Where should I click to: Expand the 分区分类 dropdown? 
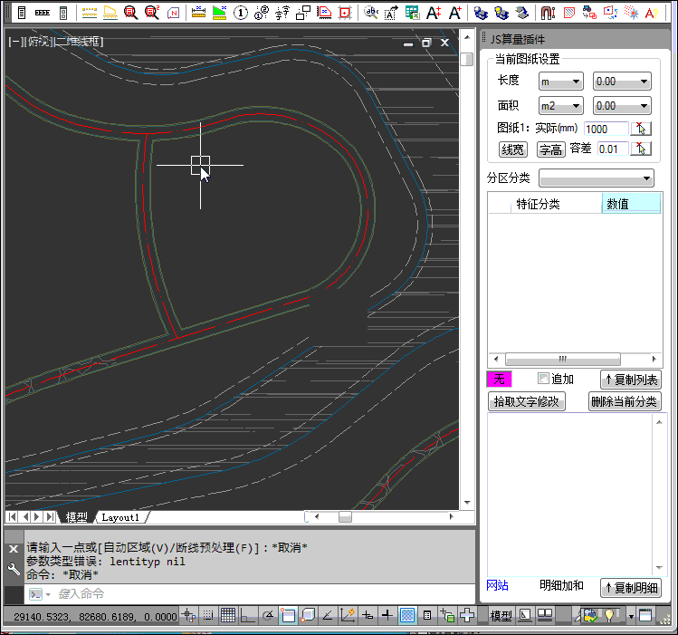(x=596, y=178)
